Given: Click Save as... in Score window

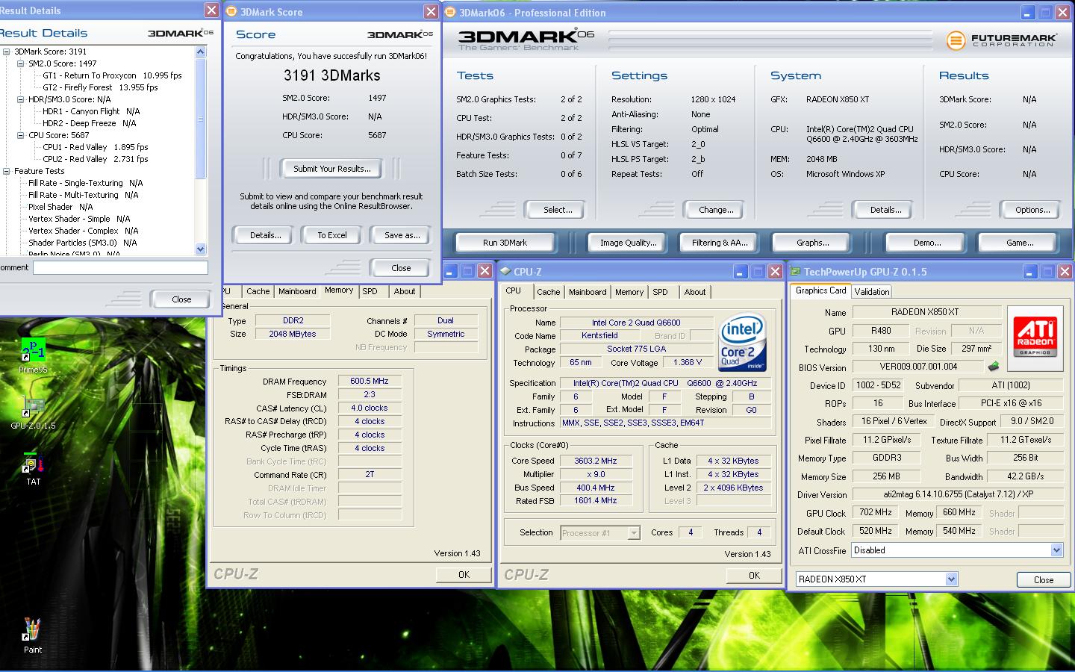Looking at the screenshot, I should point(402,235).
